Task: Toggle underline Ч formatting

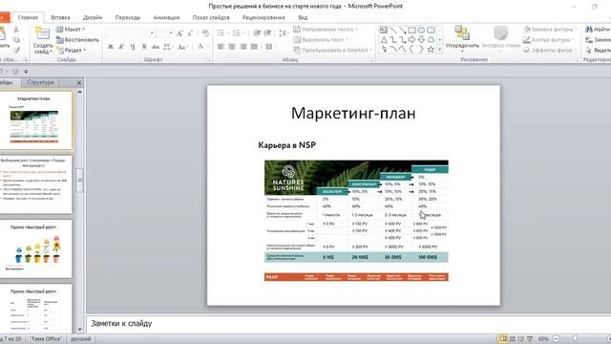Action: 133,47
